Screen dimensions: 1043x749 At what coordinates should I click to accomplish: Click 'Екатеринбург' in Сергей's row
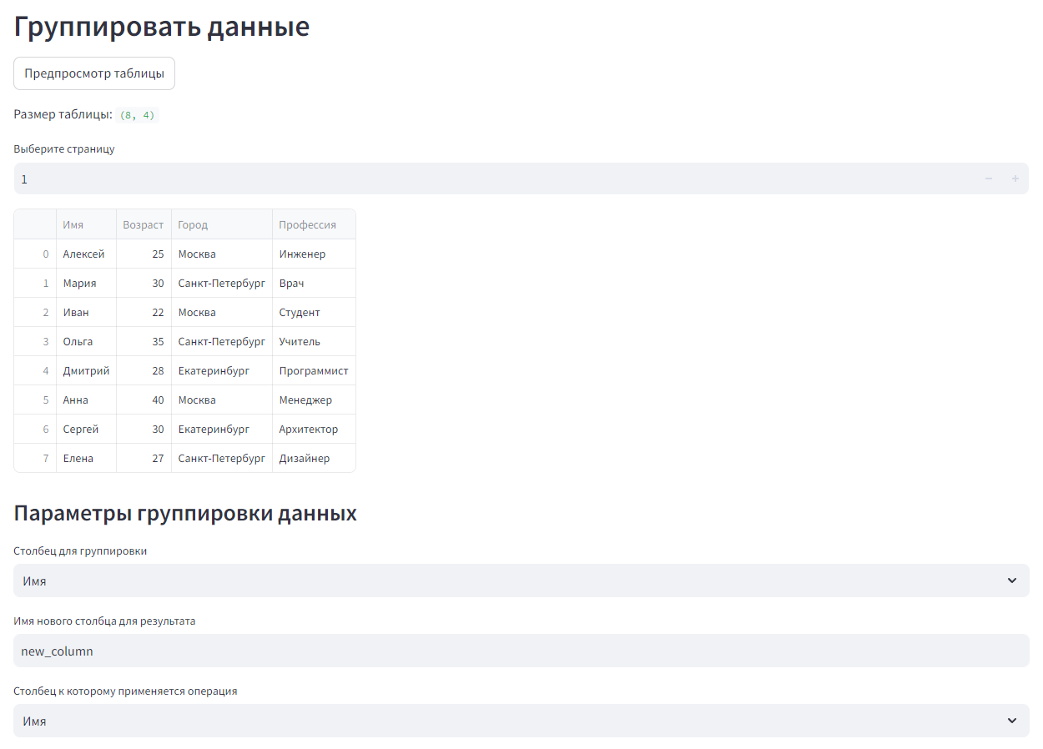222,429
